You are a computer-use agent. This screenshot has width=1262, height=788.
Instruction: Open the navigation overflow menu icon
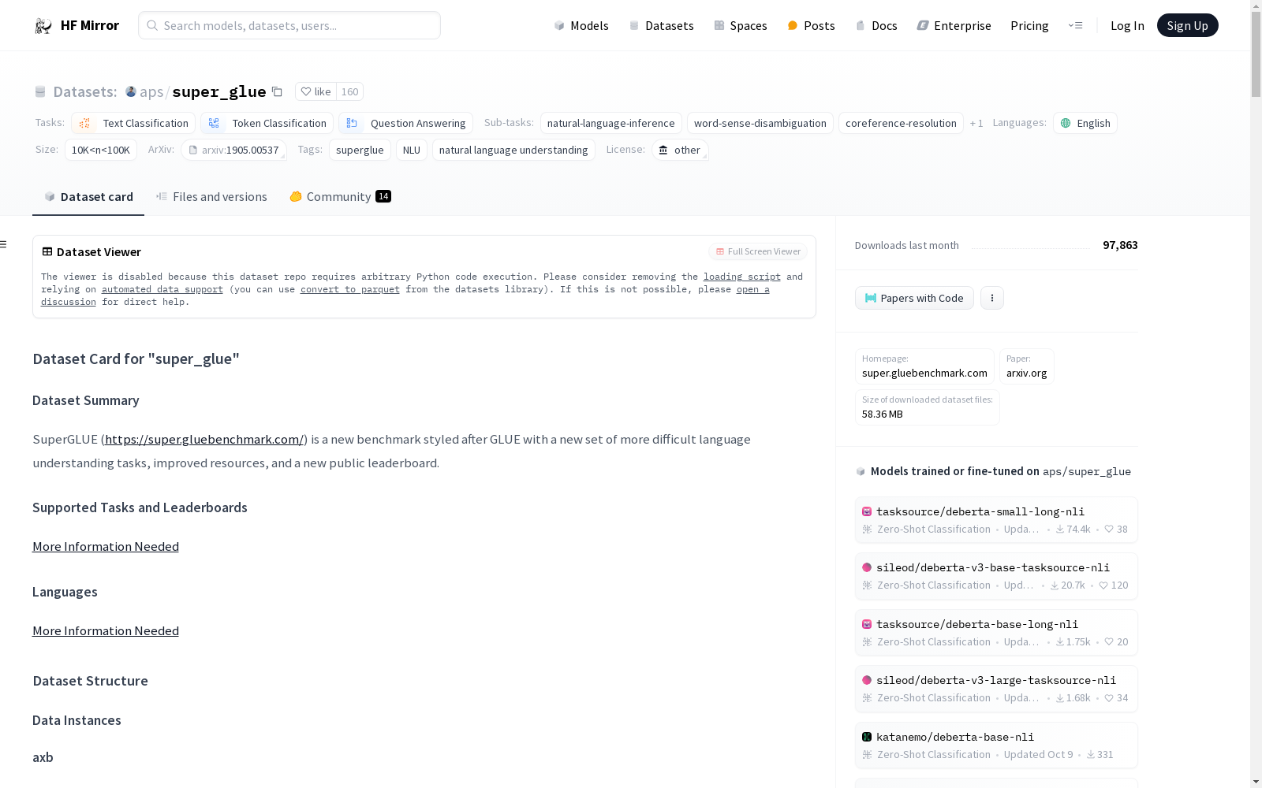coord(1075,25)
